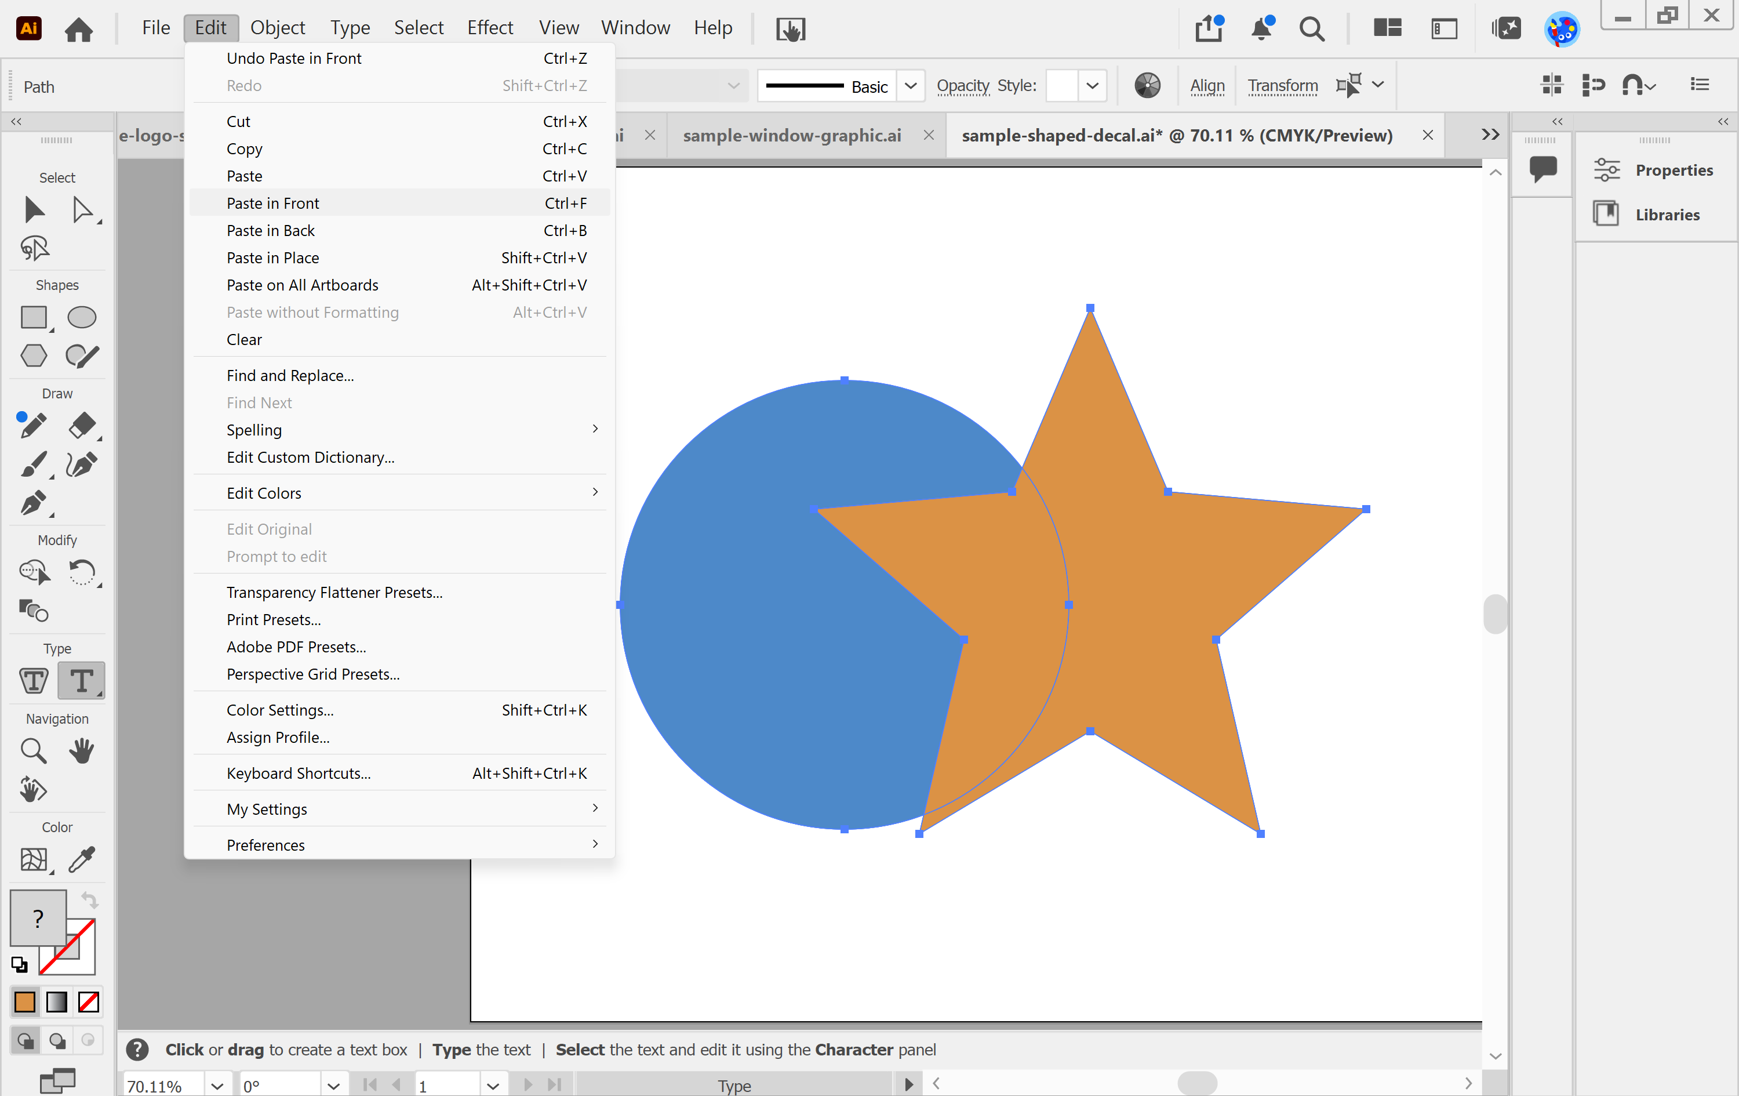Open the Share document icon
1739x1096 pixels.
click(x=1209, y=28)
